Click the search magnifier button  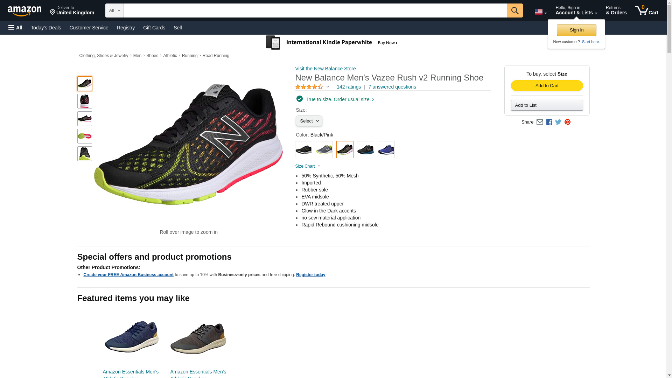pyautogui.click(x=514, y=10)
